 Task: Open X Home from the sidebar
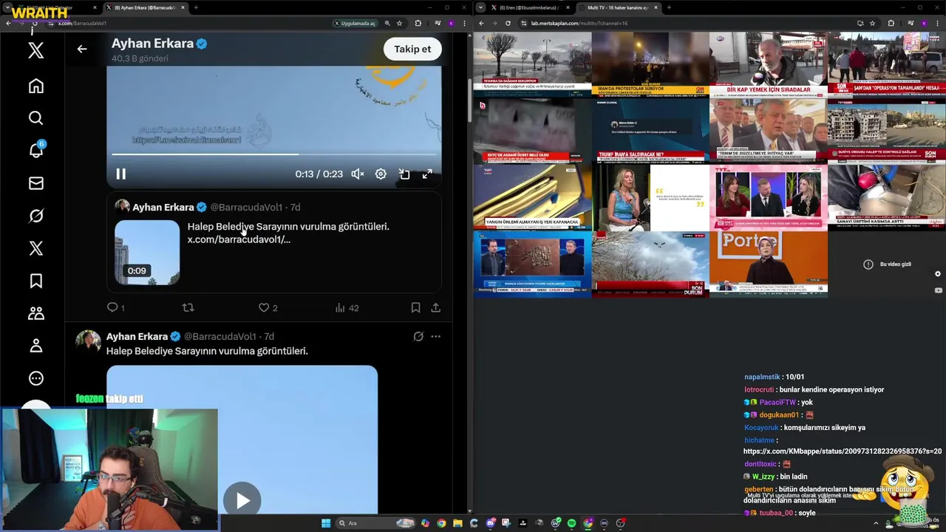35,86
